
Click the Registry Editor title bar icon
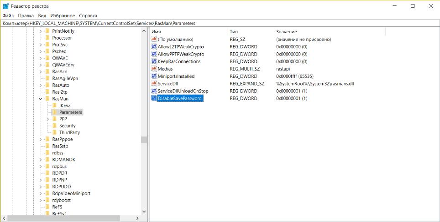6,6
